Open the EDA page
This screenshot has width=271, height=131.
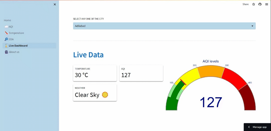(11, 39)
